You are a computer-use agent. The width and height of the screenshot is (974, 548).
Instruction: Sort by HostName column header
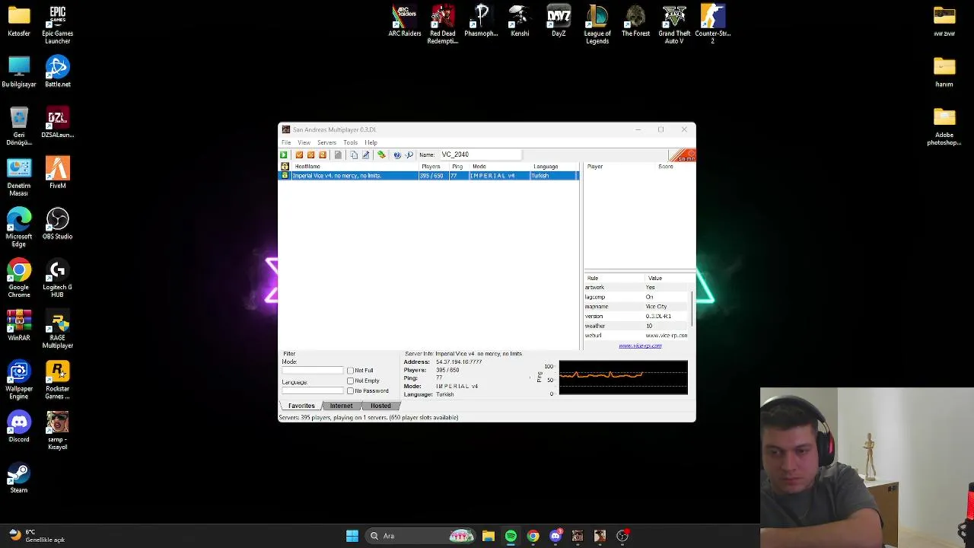coord(355,166)
